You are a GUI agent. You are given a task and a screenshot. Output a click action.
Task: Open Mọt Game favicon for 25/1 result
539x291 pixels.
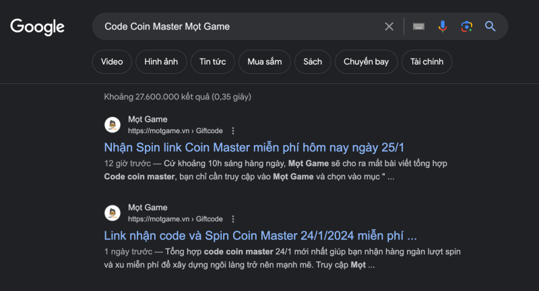(113, 125)
